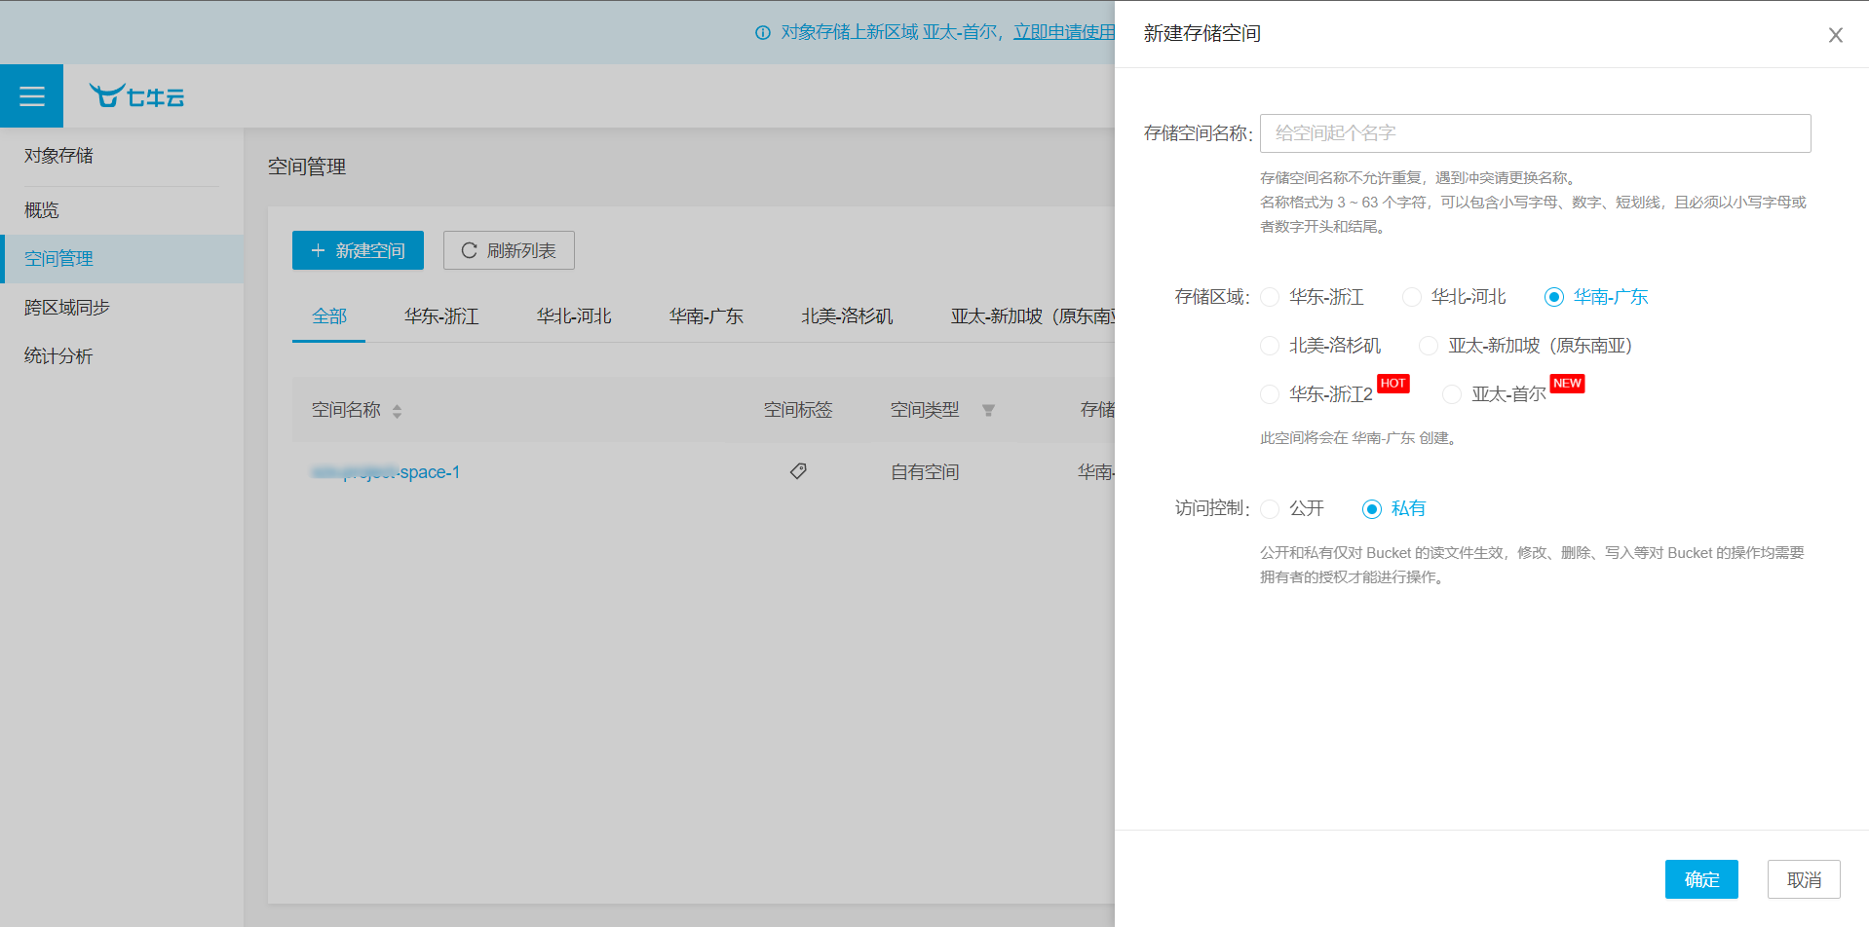
Task: Click the Qiniu Cloud logo
Action: pyautogui.click(x=137, y=95)
